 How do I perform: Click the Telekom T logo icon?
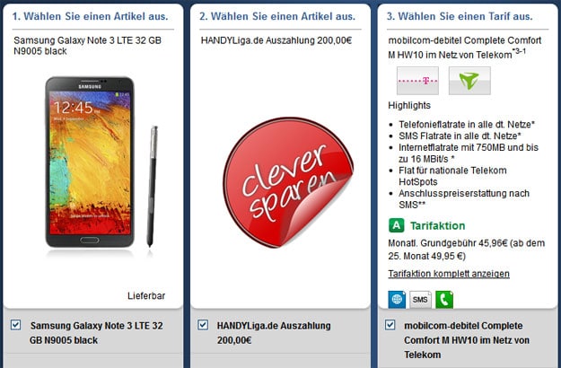417,81
